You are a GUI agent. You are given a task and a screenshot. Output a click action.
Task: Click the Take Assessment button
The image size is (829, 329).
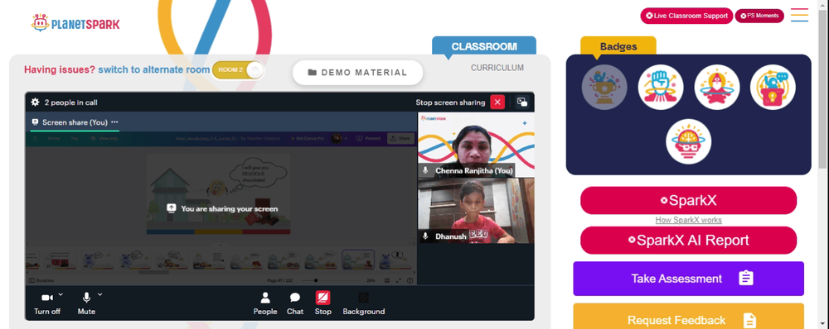pos(688,279)
